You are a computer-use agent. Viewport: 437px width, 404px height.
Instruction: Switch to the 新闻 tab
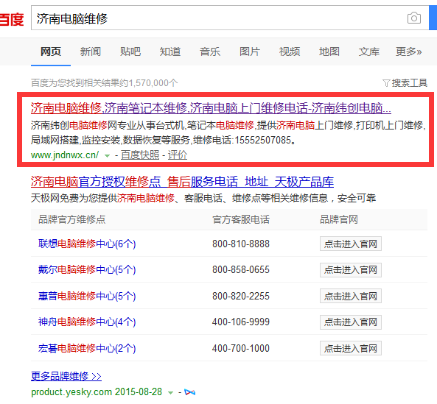[x=91, y=52]
